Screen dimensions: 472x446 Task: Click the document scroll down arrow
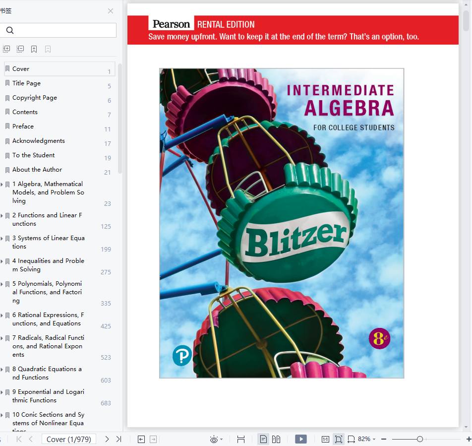coord(466,427)
